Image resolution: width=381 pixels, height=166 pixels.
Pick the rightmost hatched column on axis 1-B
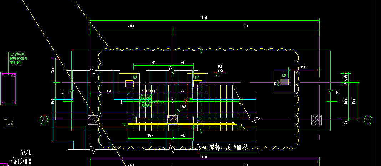tap(316, 120)
